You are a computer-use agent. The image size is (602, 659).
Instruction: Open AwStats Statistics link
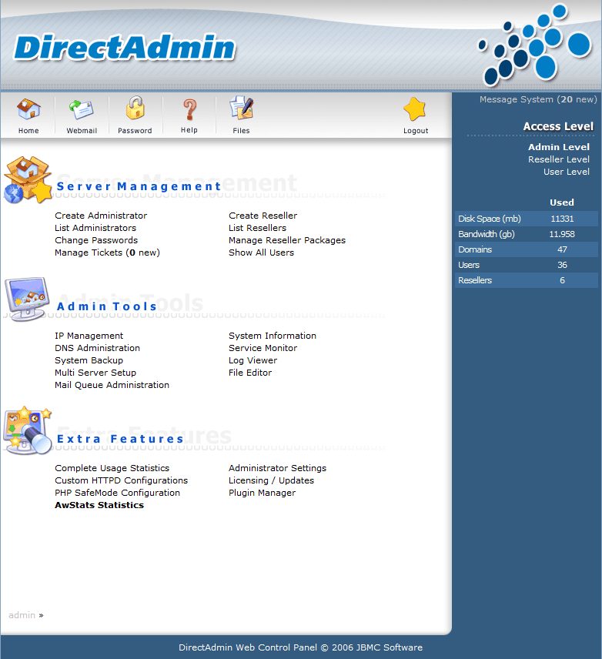tap(99, 505)
